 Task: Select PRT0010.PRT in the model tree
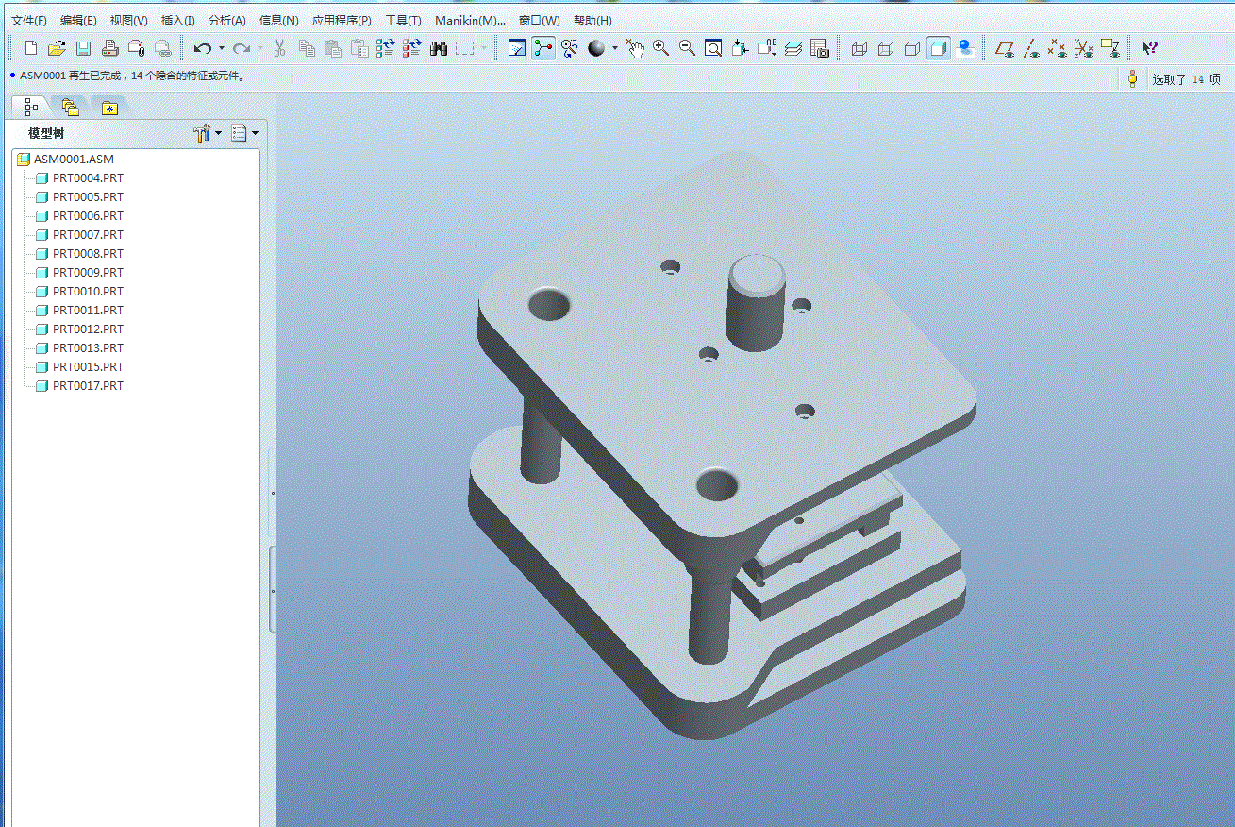click(88, 292)
